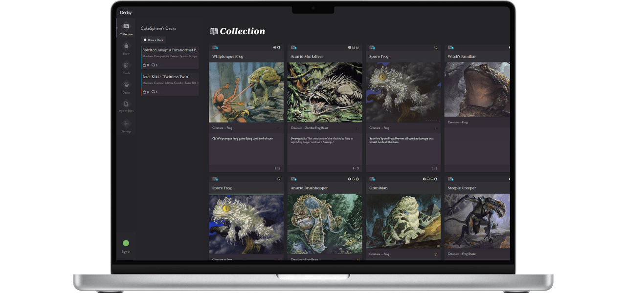Open the Brew section in sidebar
The height and width of the screenshot is (293, 626).
click(126, 47)
